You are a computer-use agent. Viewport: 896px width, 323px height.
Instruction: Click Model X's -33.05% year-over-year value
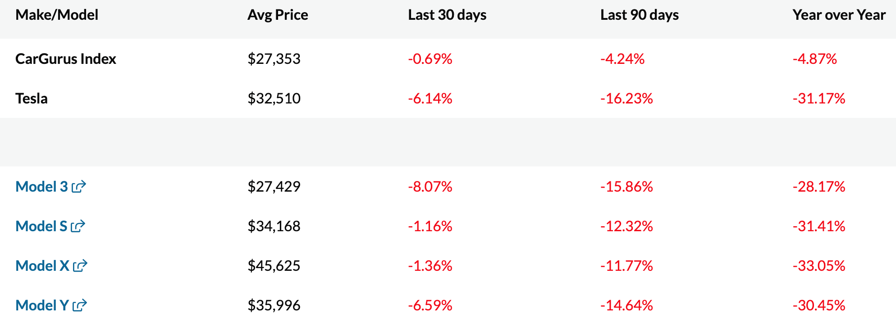818,266
